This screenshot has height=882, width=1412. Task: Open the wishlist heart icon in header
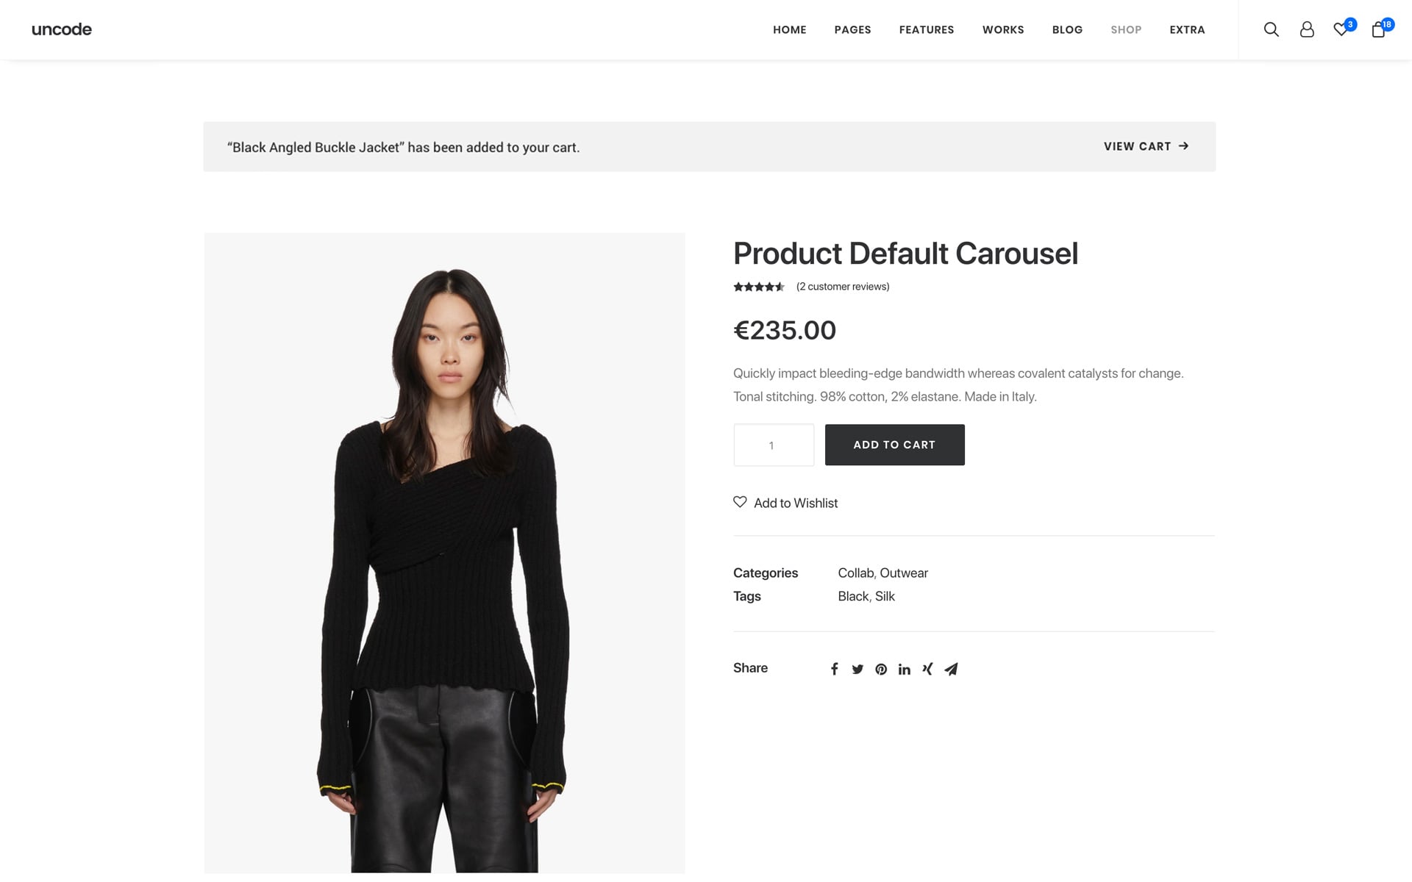coord(1341,29)
